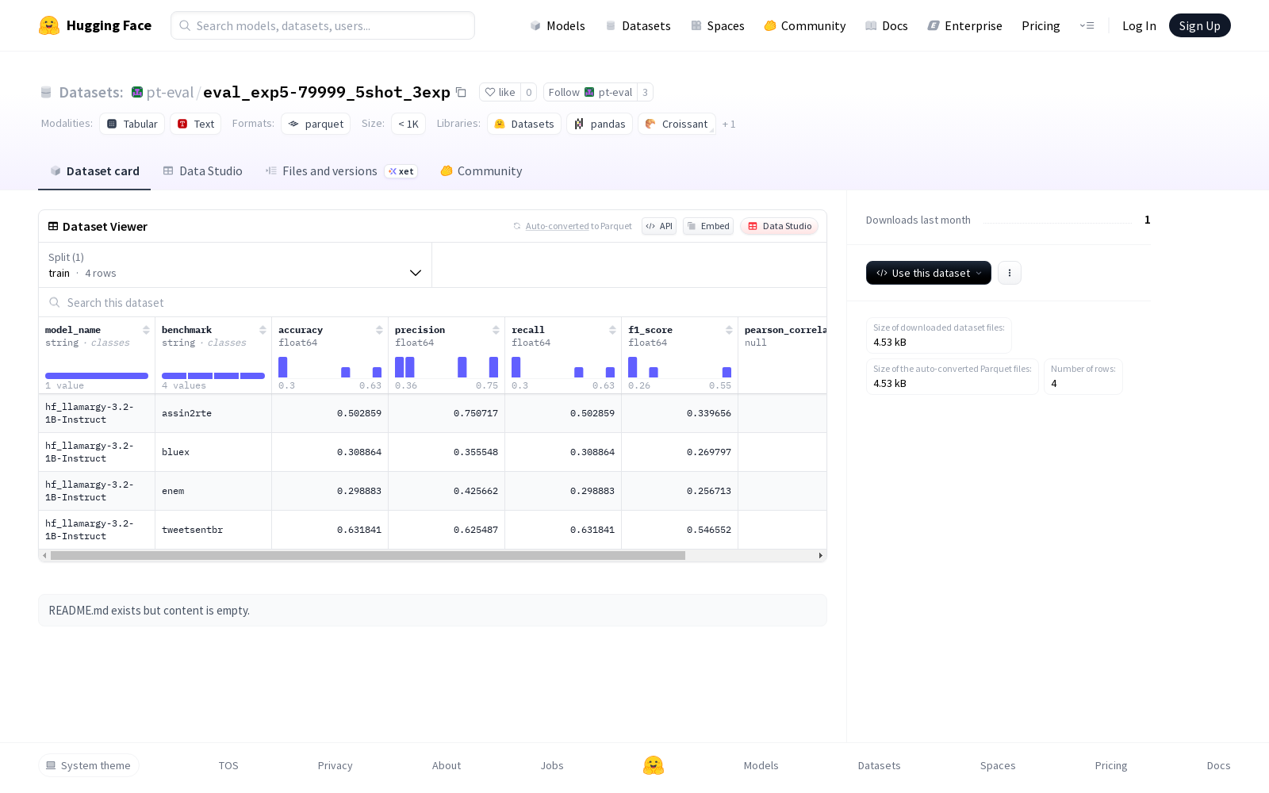
Task: Click the follower count 3 badge
Action: point(645,92)
